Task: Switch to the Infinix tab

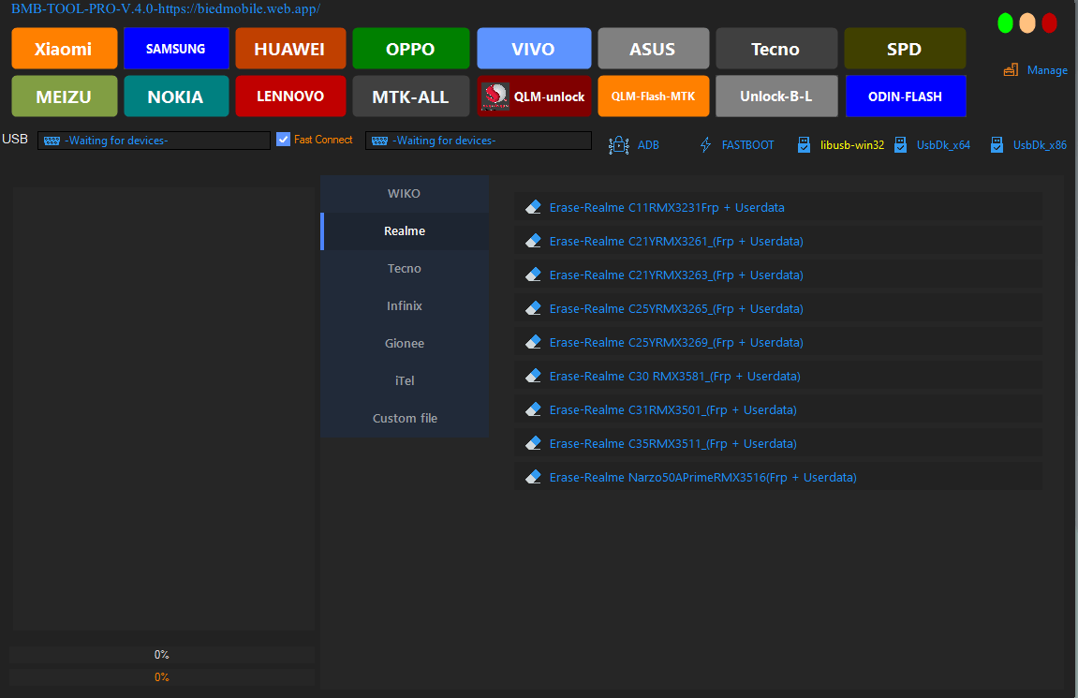Action: coord(405,306)
